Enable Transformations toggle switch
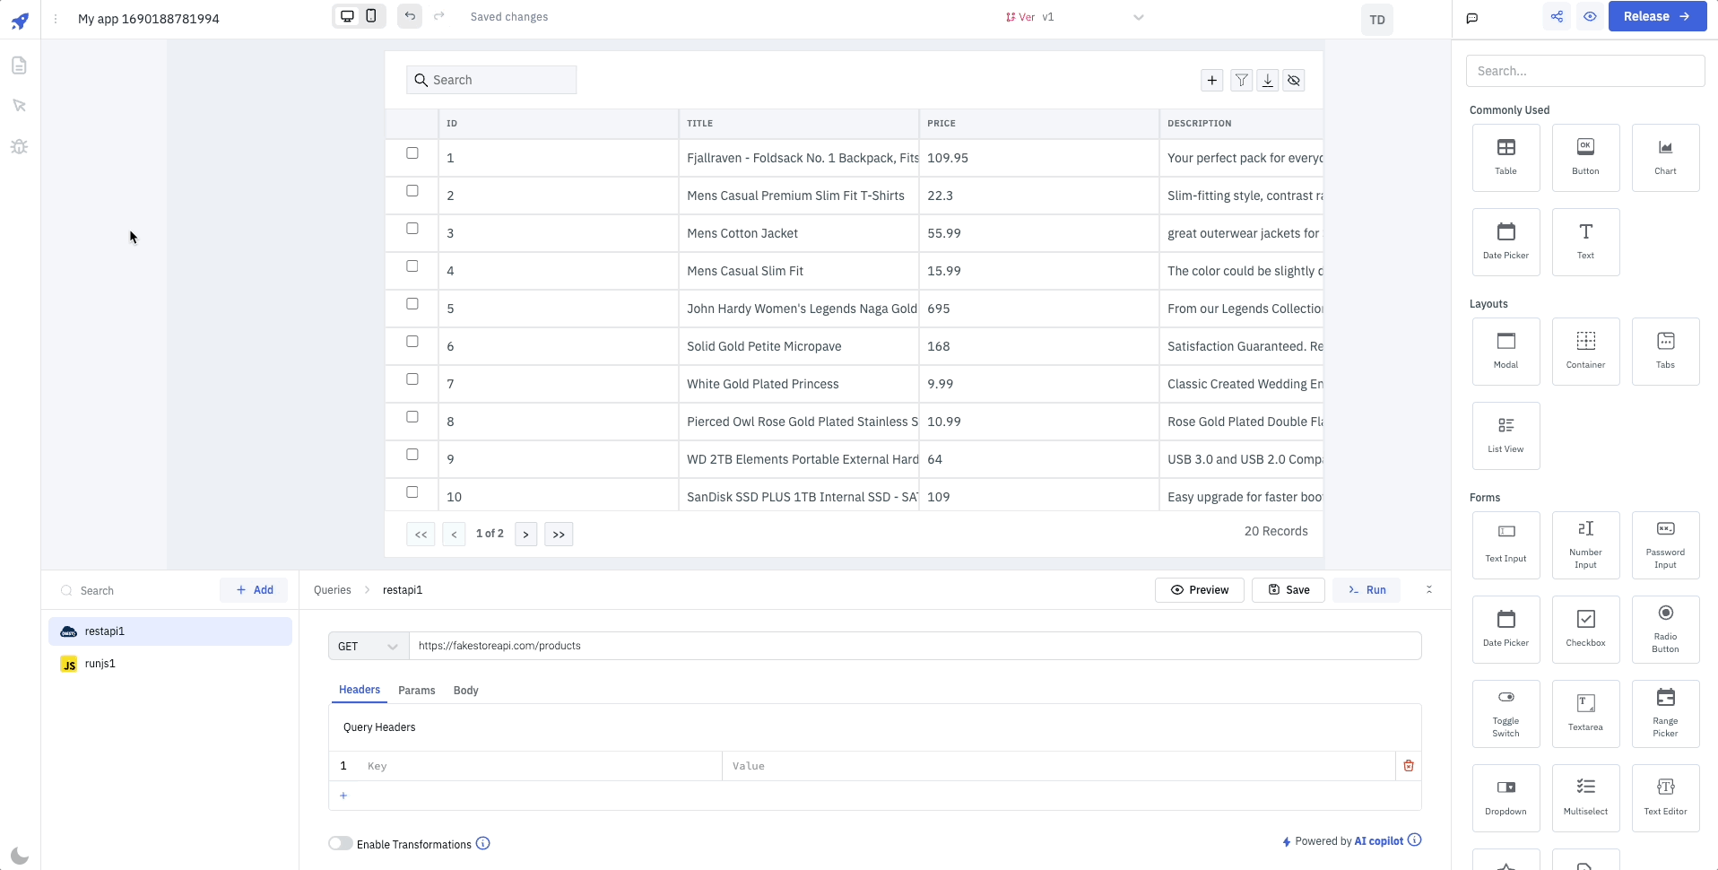The width and height of the screenshot is (1718, 870). (x=341, y=844)
